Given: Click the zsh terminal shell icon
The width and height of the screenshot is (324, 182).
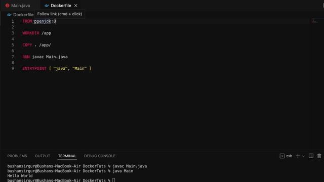Looking at the screenshot, I should coord(282,156).
